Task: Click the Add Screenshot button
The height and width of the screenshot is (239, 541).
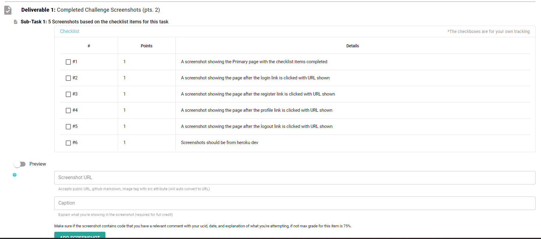Action: click(80, 235)
